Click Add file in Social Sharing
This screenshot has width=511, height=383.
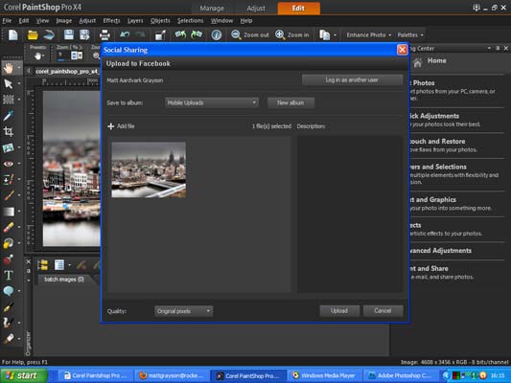tap(121, 126)
